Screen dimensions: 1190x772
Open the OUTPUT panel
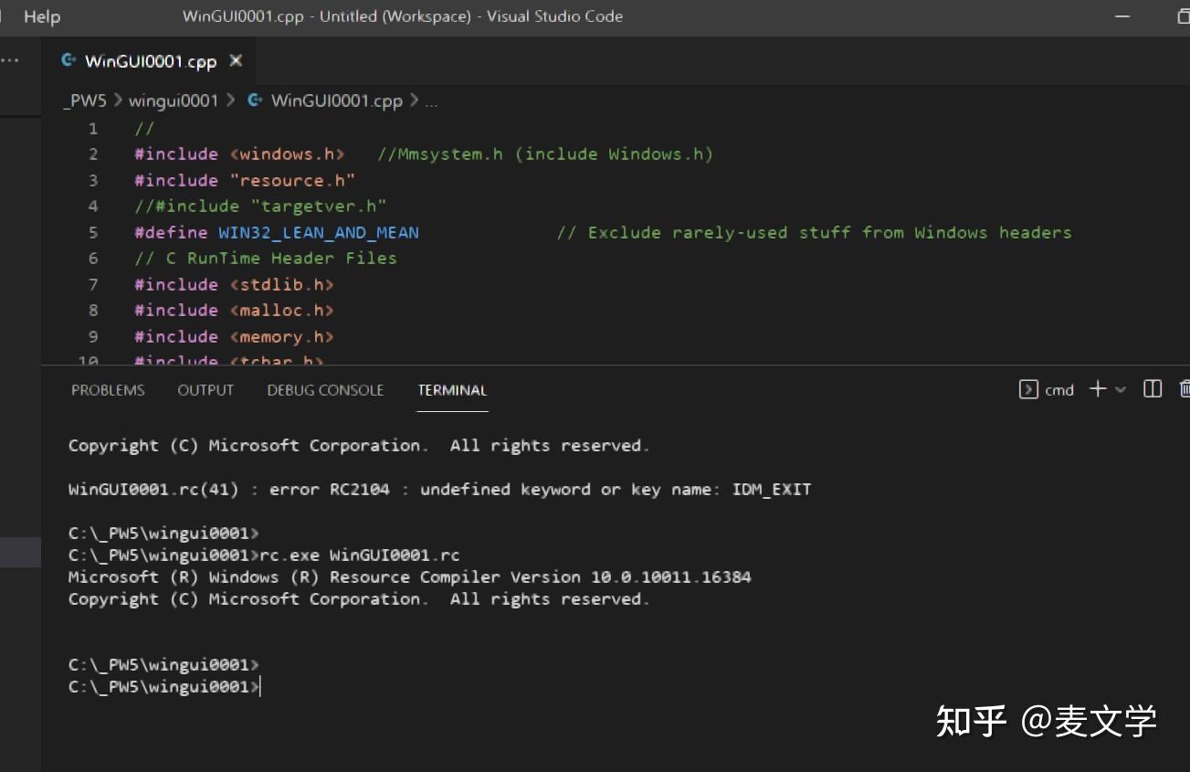pyautogui.click(x=205, y=389)
